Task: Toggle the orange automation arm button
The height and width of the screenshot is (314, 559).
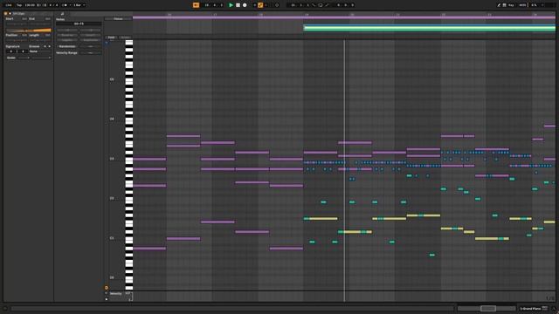Action: (260, 5)
